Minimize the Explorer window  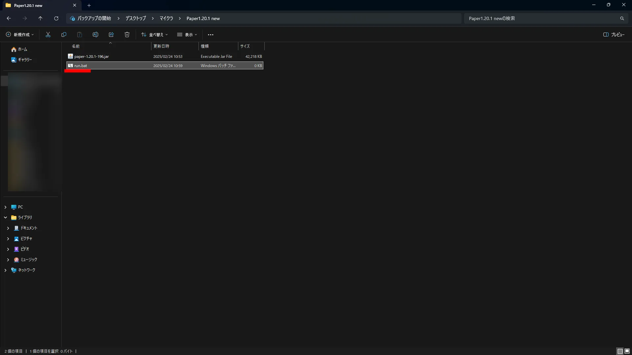click(594, 5)
